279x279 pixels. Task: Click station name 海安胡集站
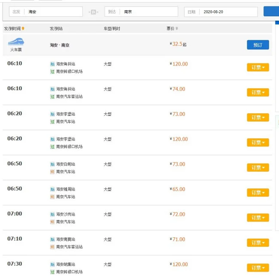pos(66,264)
